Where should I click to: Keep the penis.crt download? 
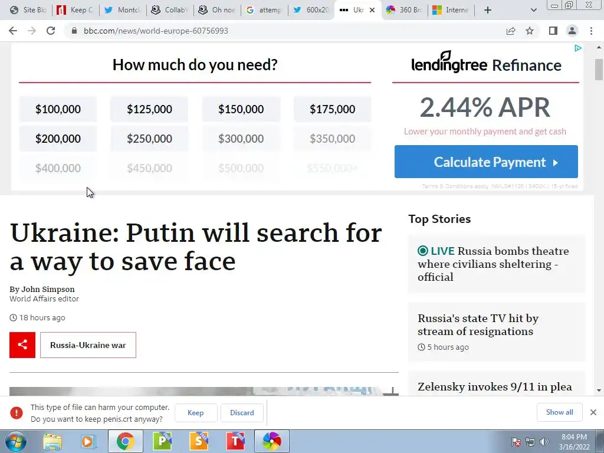pyautogui.click(x=196, y=413)
